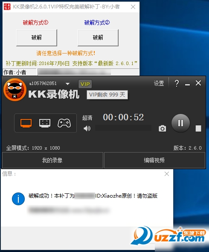Click 请任意选择一种破解方式! text
The width and height of the screenshot is (209, 252).
pos(66,53)
